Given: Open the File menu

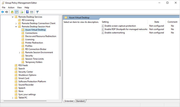Looking at the screenshot, I should [3, 7].
